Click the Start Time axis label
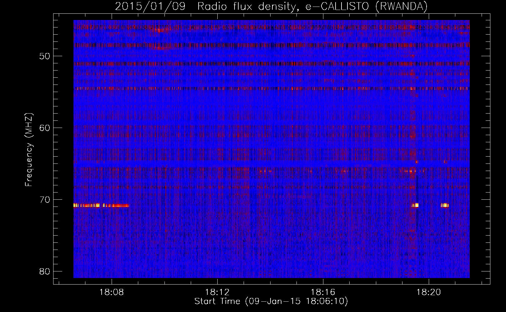The height and width of the screenshot is (312, 506). click(271, 301)
